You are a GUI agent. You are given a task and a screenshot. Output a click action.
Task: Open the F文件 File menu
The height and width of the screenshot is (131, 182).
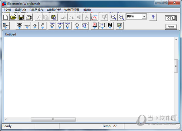pos(8,10)
